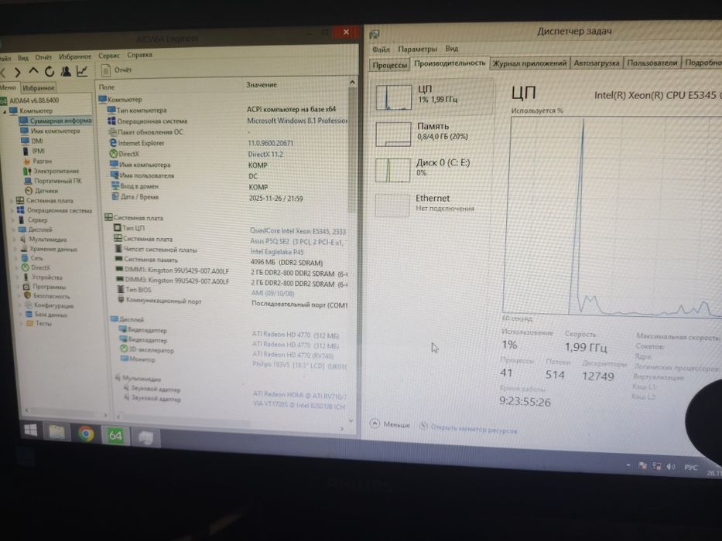The width and height of the screenshot is (722, 541).
Task: Click the AIDA64 user/driver update toolbar icon
Action: pos(66,71)
